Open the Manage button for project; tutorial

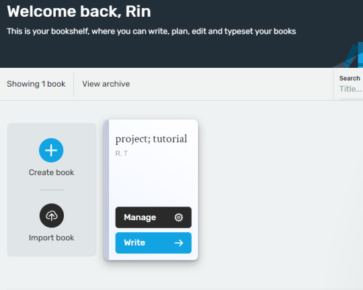click(x=153, y=217)
